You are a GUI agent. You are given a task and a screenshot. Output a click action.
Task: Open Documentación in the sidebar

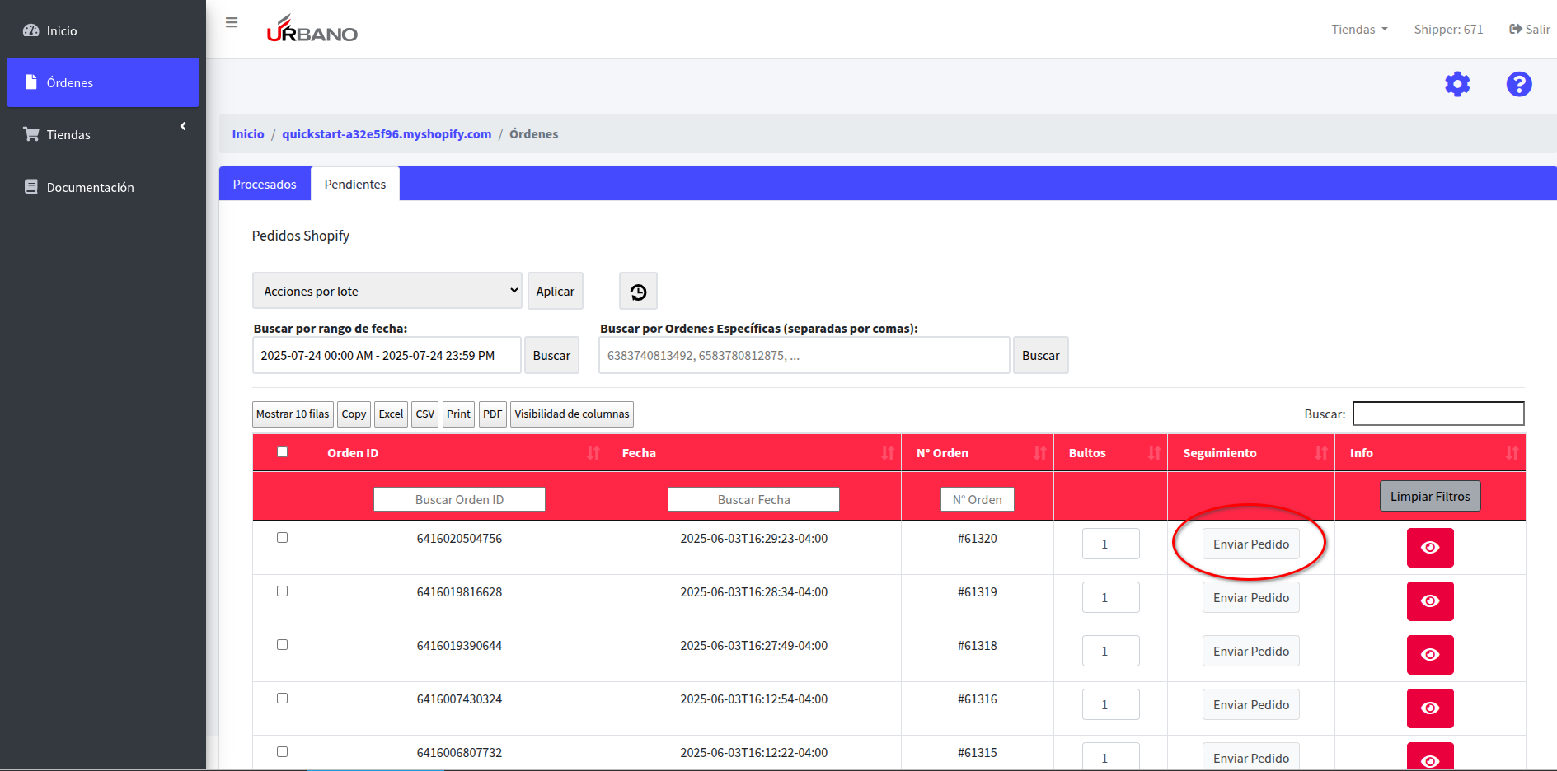pos(90,188)
